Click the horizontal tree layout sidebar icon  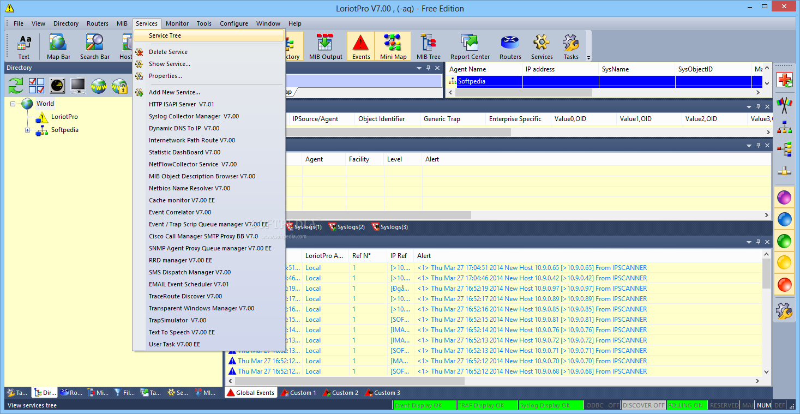click(x=784, y=149)
